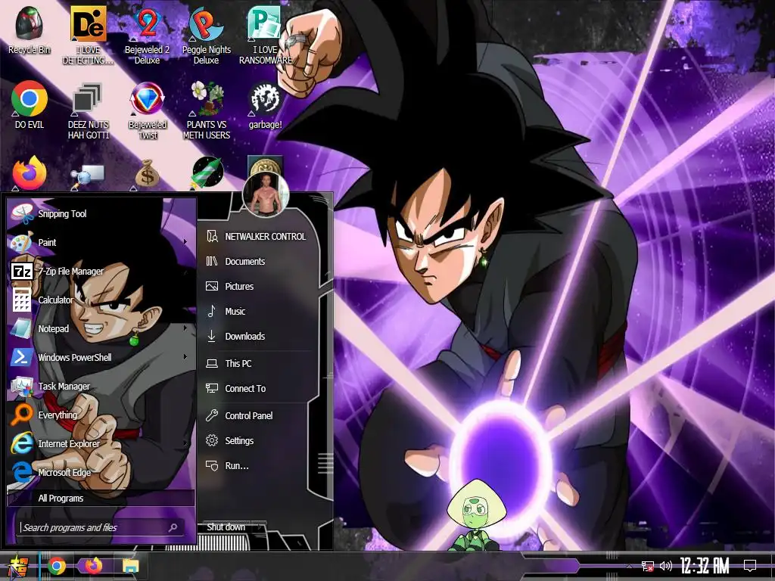
Task: Open the green rocket desktop shortcut
Action: pyautogui.click(x=207, y=173)
